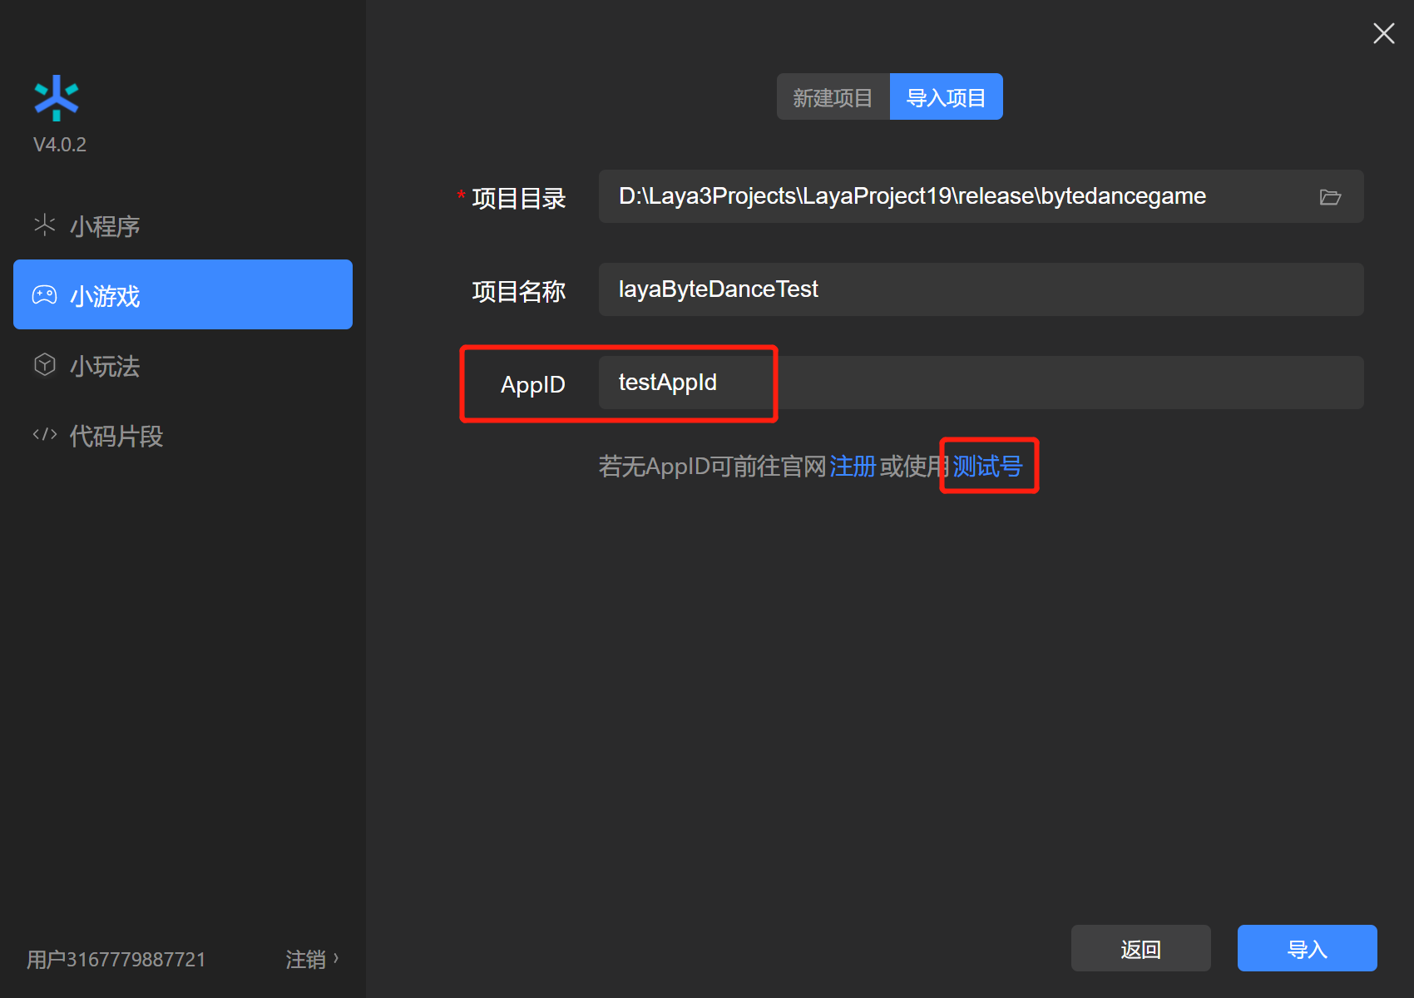Click the V4.0.2 version label
1414x998 pixels.
(x=60, y=145)
